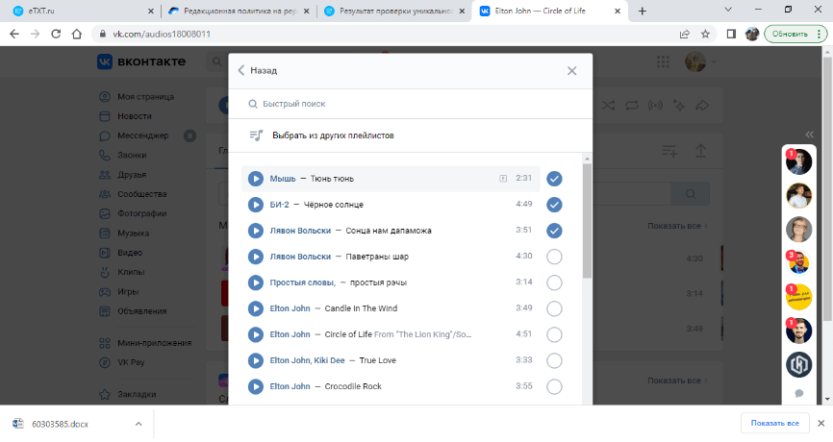Play Crocodile Rock track
833x442 pixels.
click(x=256, y=387)
